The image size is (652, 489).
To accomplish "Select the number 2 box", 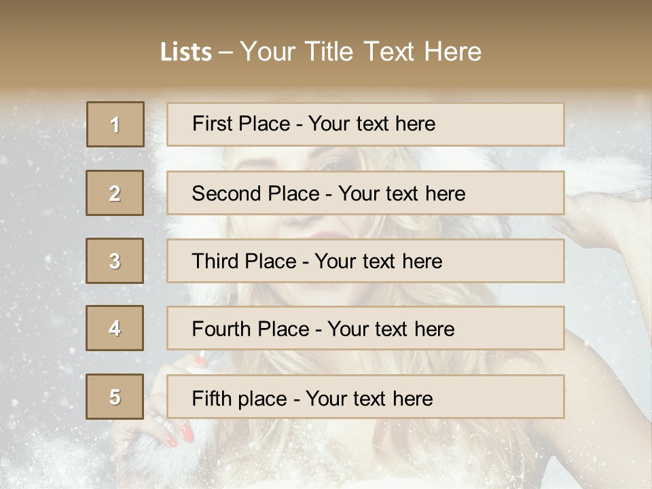I will point(115,193).
